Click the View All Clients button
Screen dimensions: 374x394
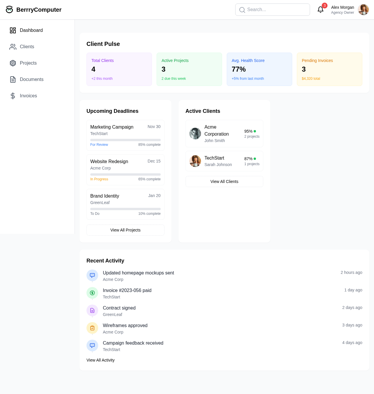[224, 182]
